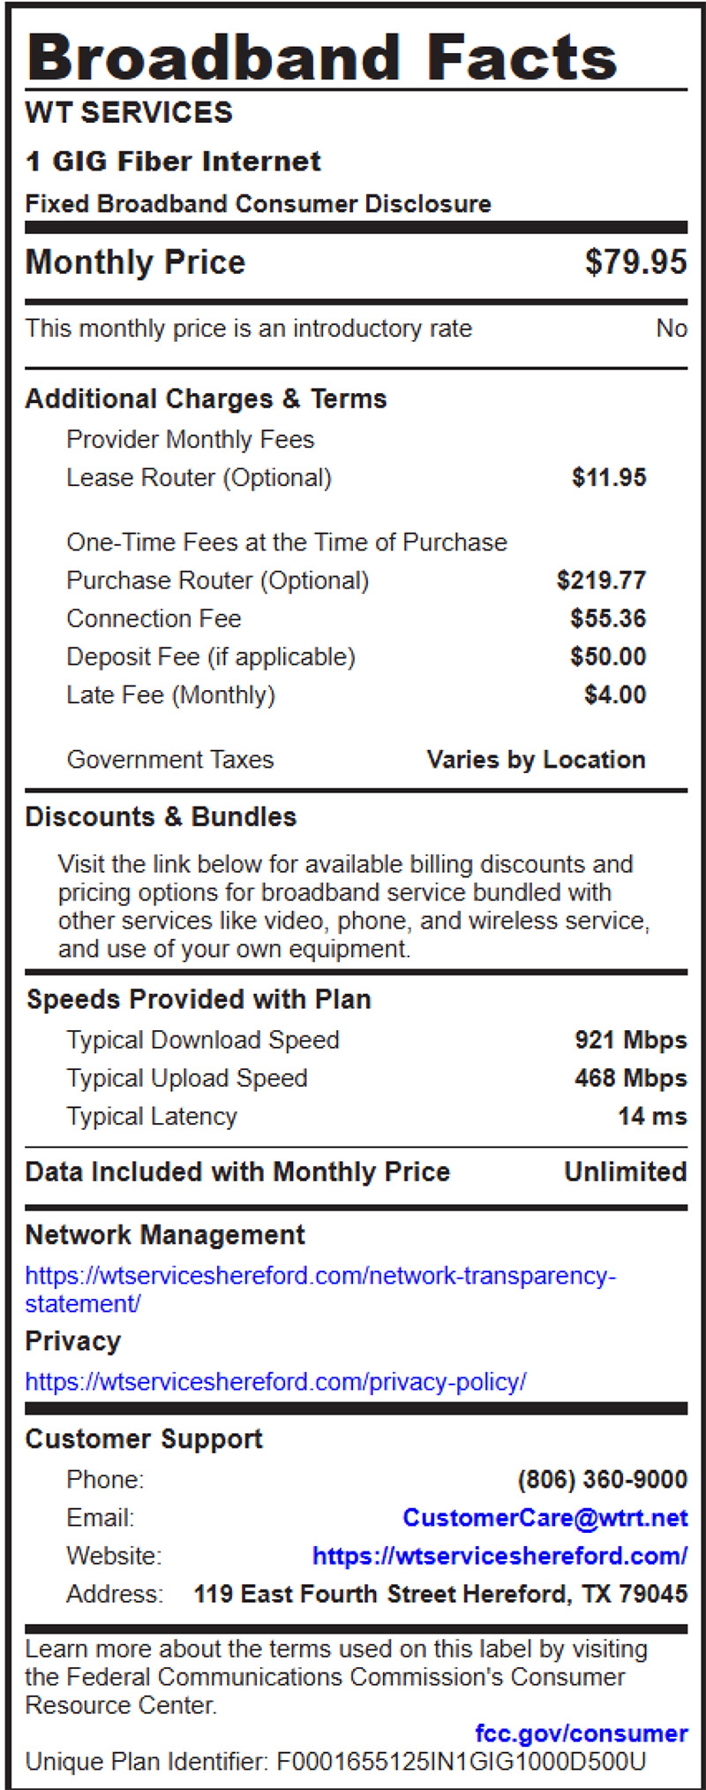Click the 468 Mbps upload speed value

click(630, 1079)
